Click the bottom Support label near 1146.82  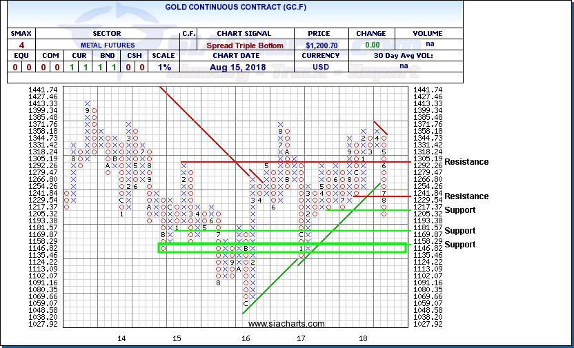tap(459, 245)
